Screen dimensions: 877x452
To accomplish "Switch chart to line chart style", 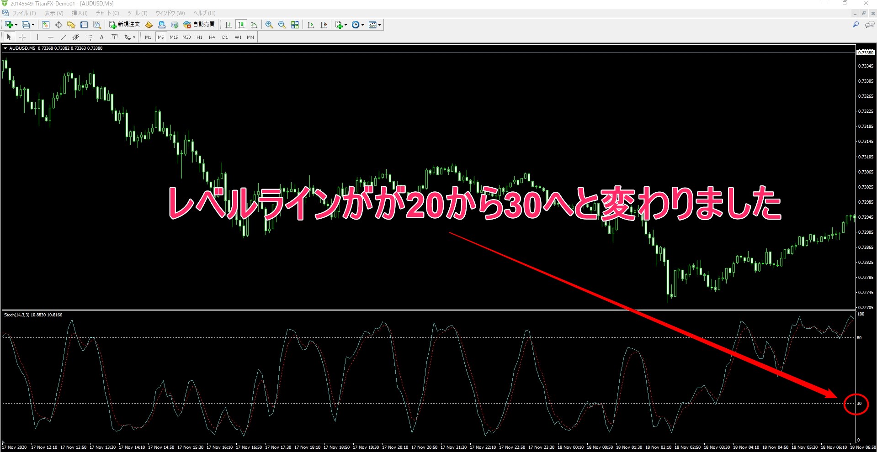I will [254, 25].
